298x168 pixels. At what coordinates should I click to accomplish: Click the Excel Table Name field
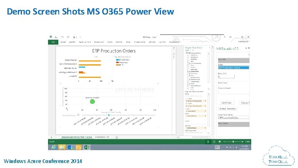pyautogui.click(x=233, y=117)
